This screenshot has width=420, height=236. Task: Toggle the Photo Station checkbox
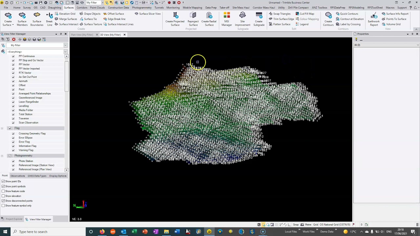pos(13,161)
